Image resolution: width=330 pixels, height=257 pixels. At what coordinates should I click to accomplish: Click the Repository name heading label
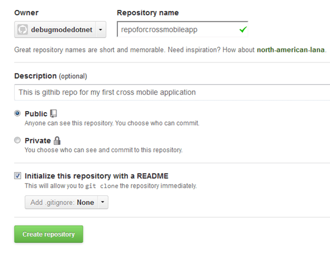coord(147,13)
